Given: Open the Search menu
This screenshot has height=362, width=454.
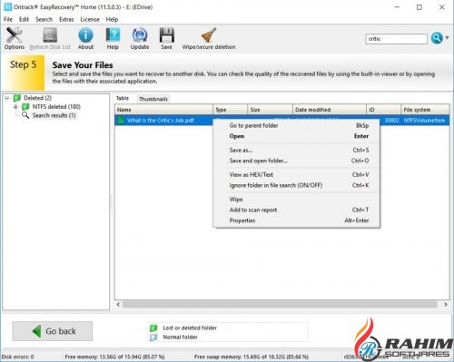Looking at the screenshot, I should pos(44,19).
